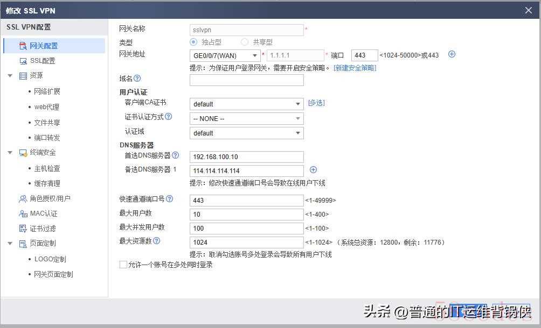The image size is (541, 328).
Task: Open the 网络扩展 menu item
Action: 47,91
